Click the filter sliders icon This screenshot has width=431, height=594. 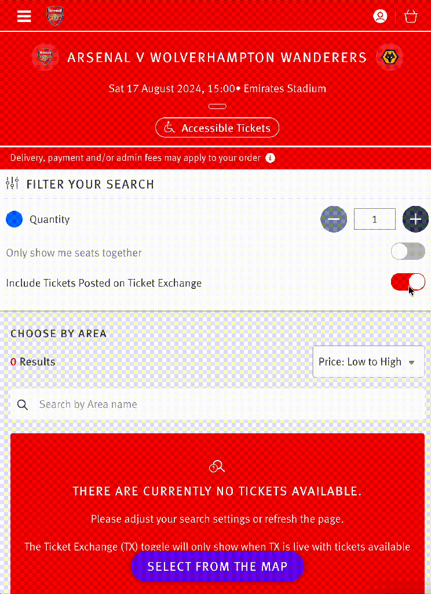coord(13,184)
